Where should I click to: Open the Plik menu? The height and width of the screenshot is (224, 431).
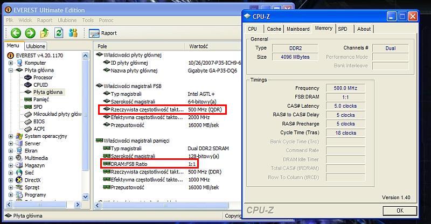click(10, 20)
